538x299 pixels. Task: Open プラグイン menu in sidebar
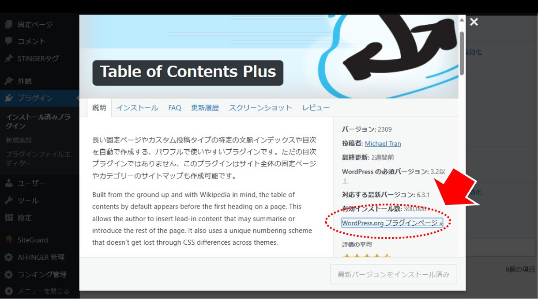(x=35, y=98)
